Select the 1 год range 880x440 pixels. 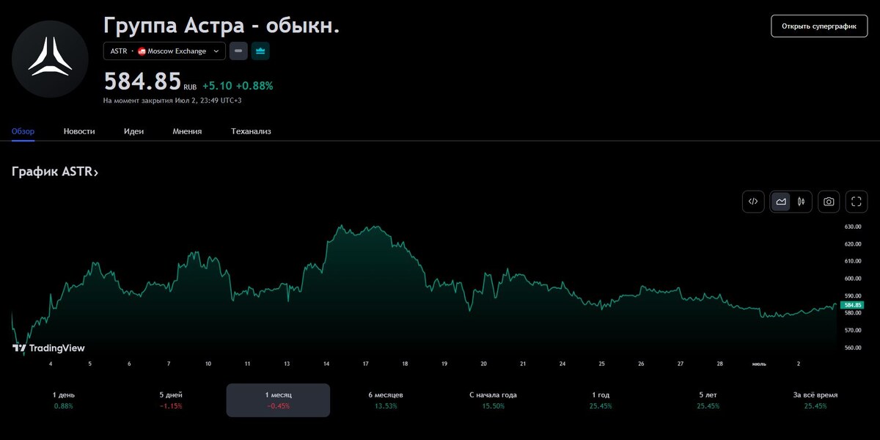pos(601,400)
